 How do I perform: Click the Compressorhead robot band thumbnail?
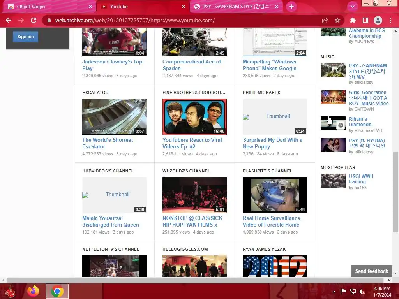(x=194, y=42)
